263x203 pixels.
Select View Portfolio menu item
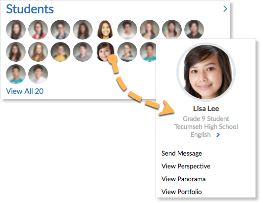pos(181,192)
